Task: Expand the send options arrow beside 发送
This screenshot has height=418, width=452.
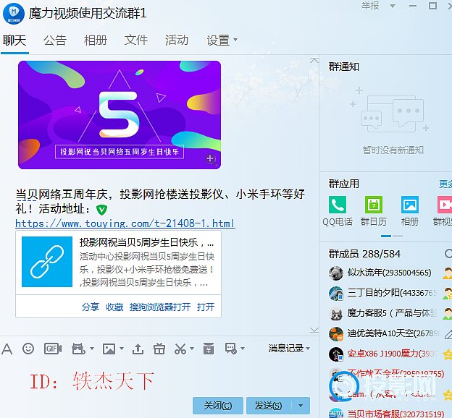Action: point(301,406)
